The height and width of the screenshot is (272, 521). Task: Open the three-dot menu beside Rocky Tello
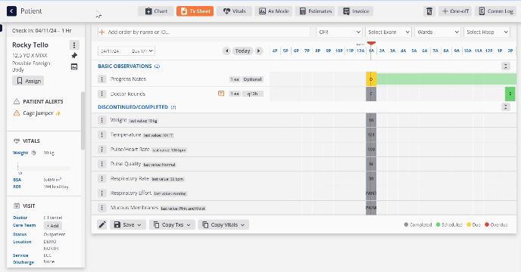[x=74, y=45]
